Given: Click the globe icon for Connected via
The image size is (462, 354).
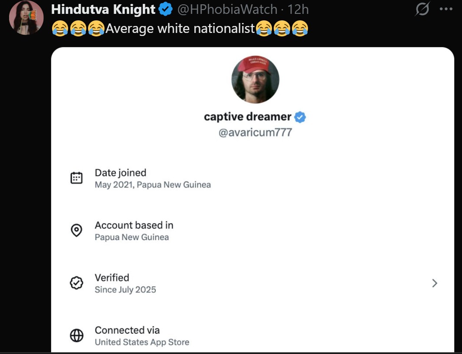Looking at the screenshot, I should coord(77,336).
